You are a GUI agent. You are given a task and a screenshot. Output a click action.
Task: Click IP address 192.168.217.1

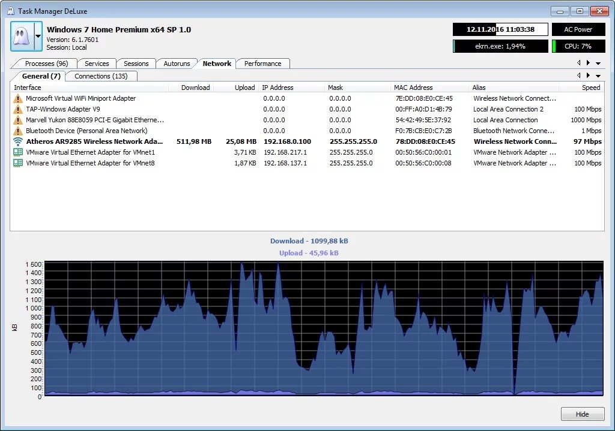click(285, 152)
